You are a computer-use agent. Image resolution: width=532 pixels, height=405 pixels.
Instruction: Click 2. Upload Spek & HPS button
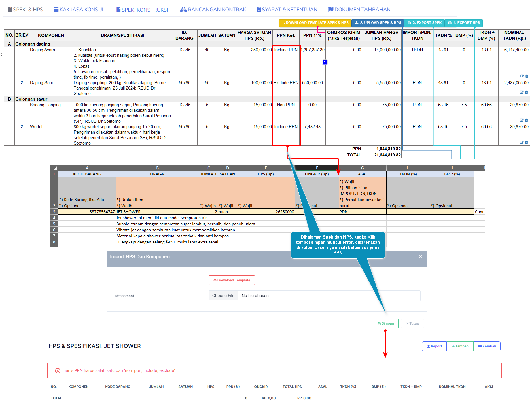(x=378, y=23)
